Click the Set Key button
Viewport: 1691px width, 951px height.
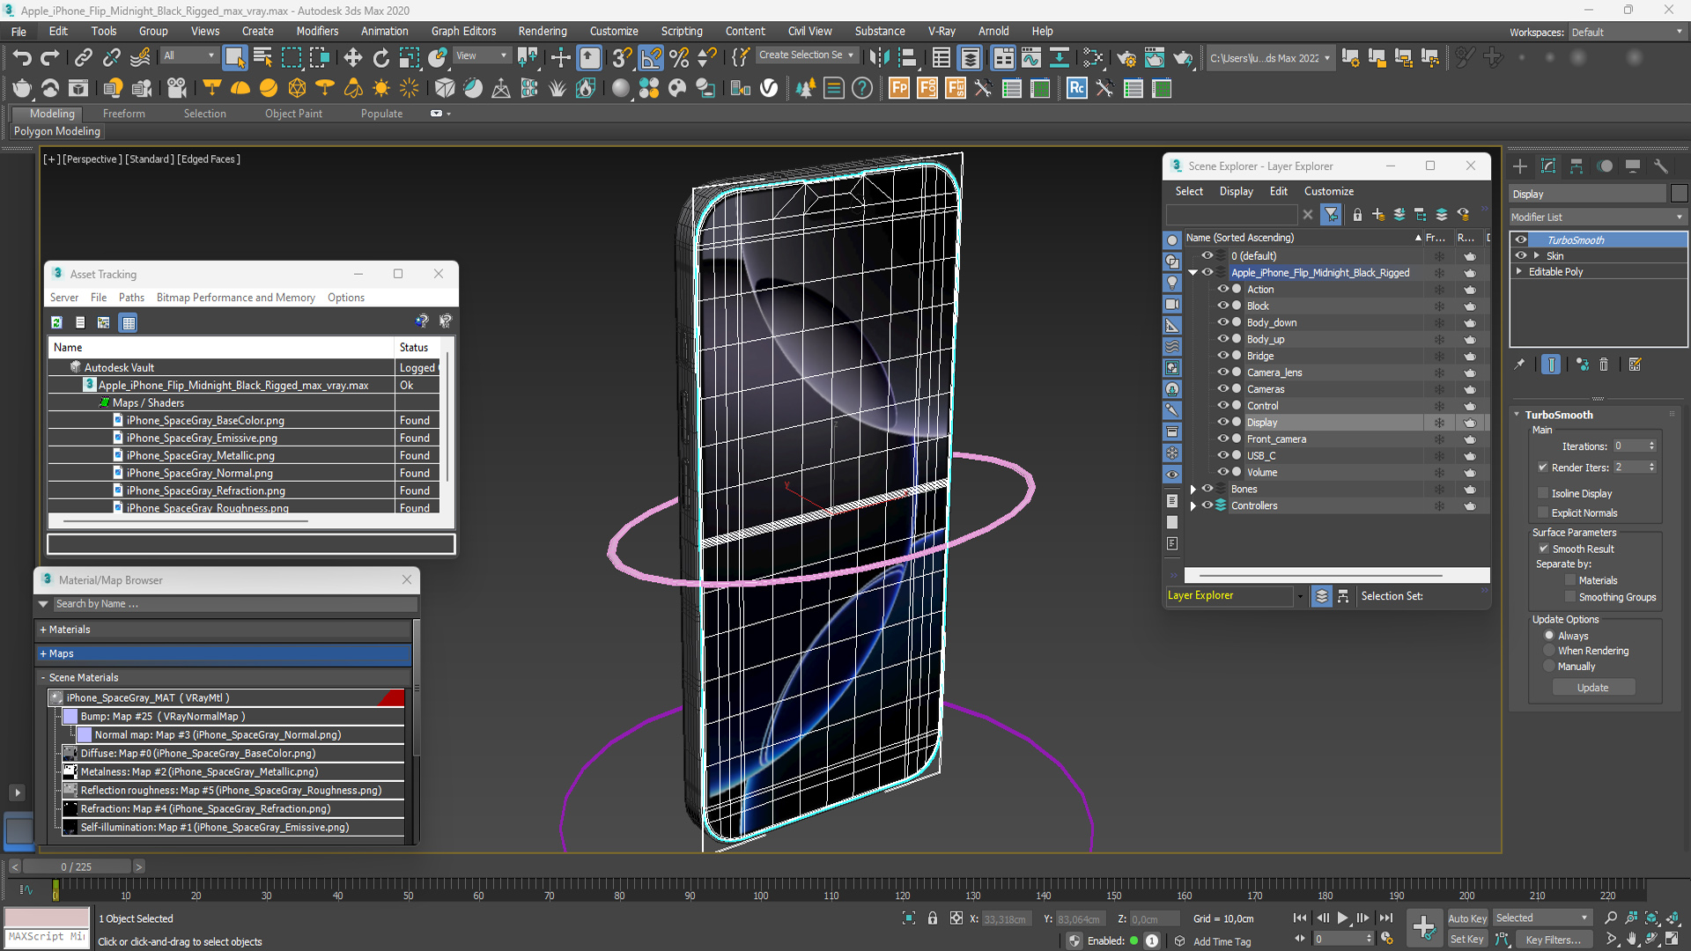point(1467,940)
